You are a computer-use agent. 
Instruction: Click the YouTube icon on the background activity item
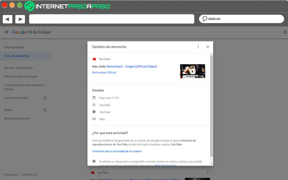tap(93, 173)
